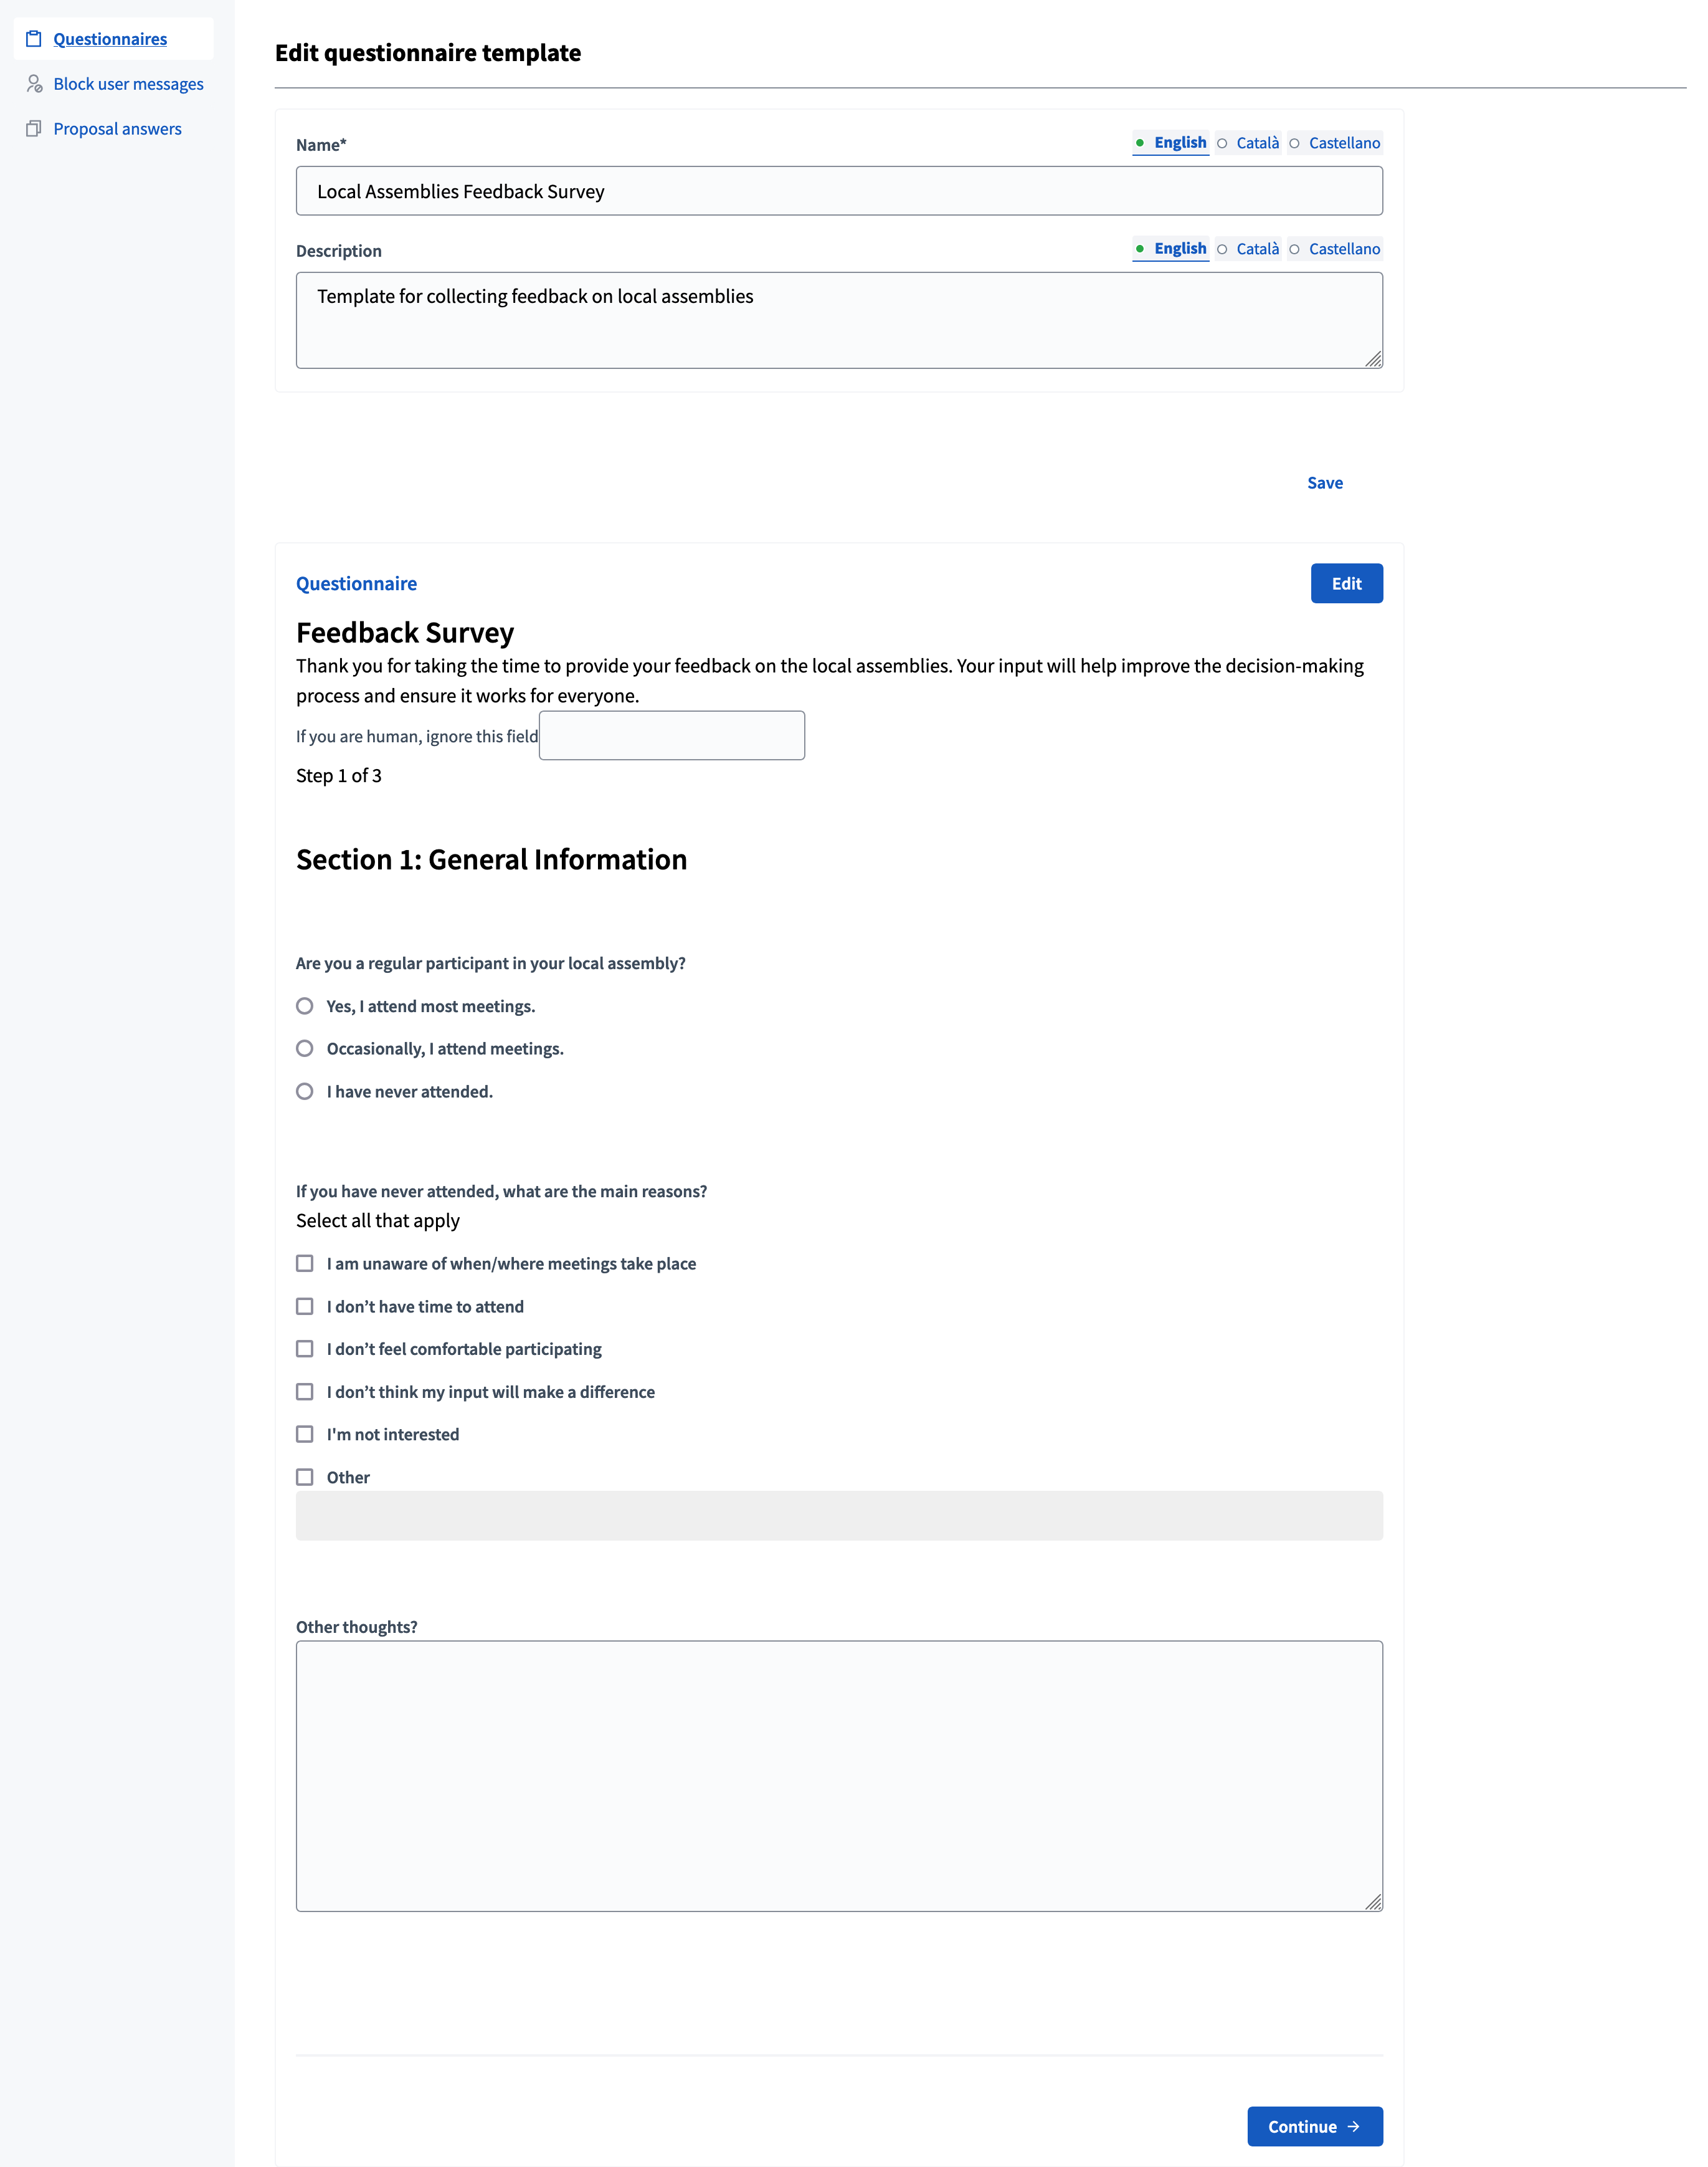
Task: Select "I have never attended" answer
Action: point(305,1091)
